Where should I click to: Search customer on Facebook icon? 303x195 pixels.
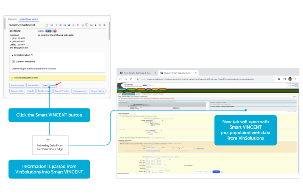point(47,31)
